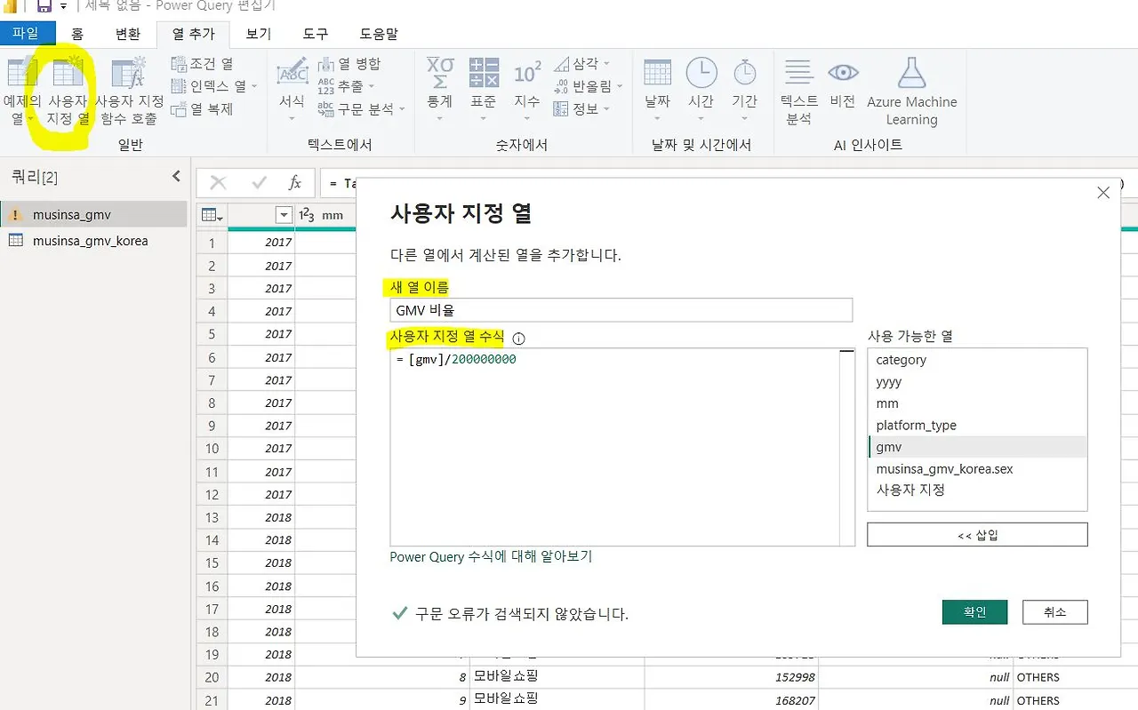Open Parse (구문 분석) option
This screenshot has height=710, width=1138.
coord(361,108)
